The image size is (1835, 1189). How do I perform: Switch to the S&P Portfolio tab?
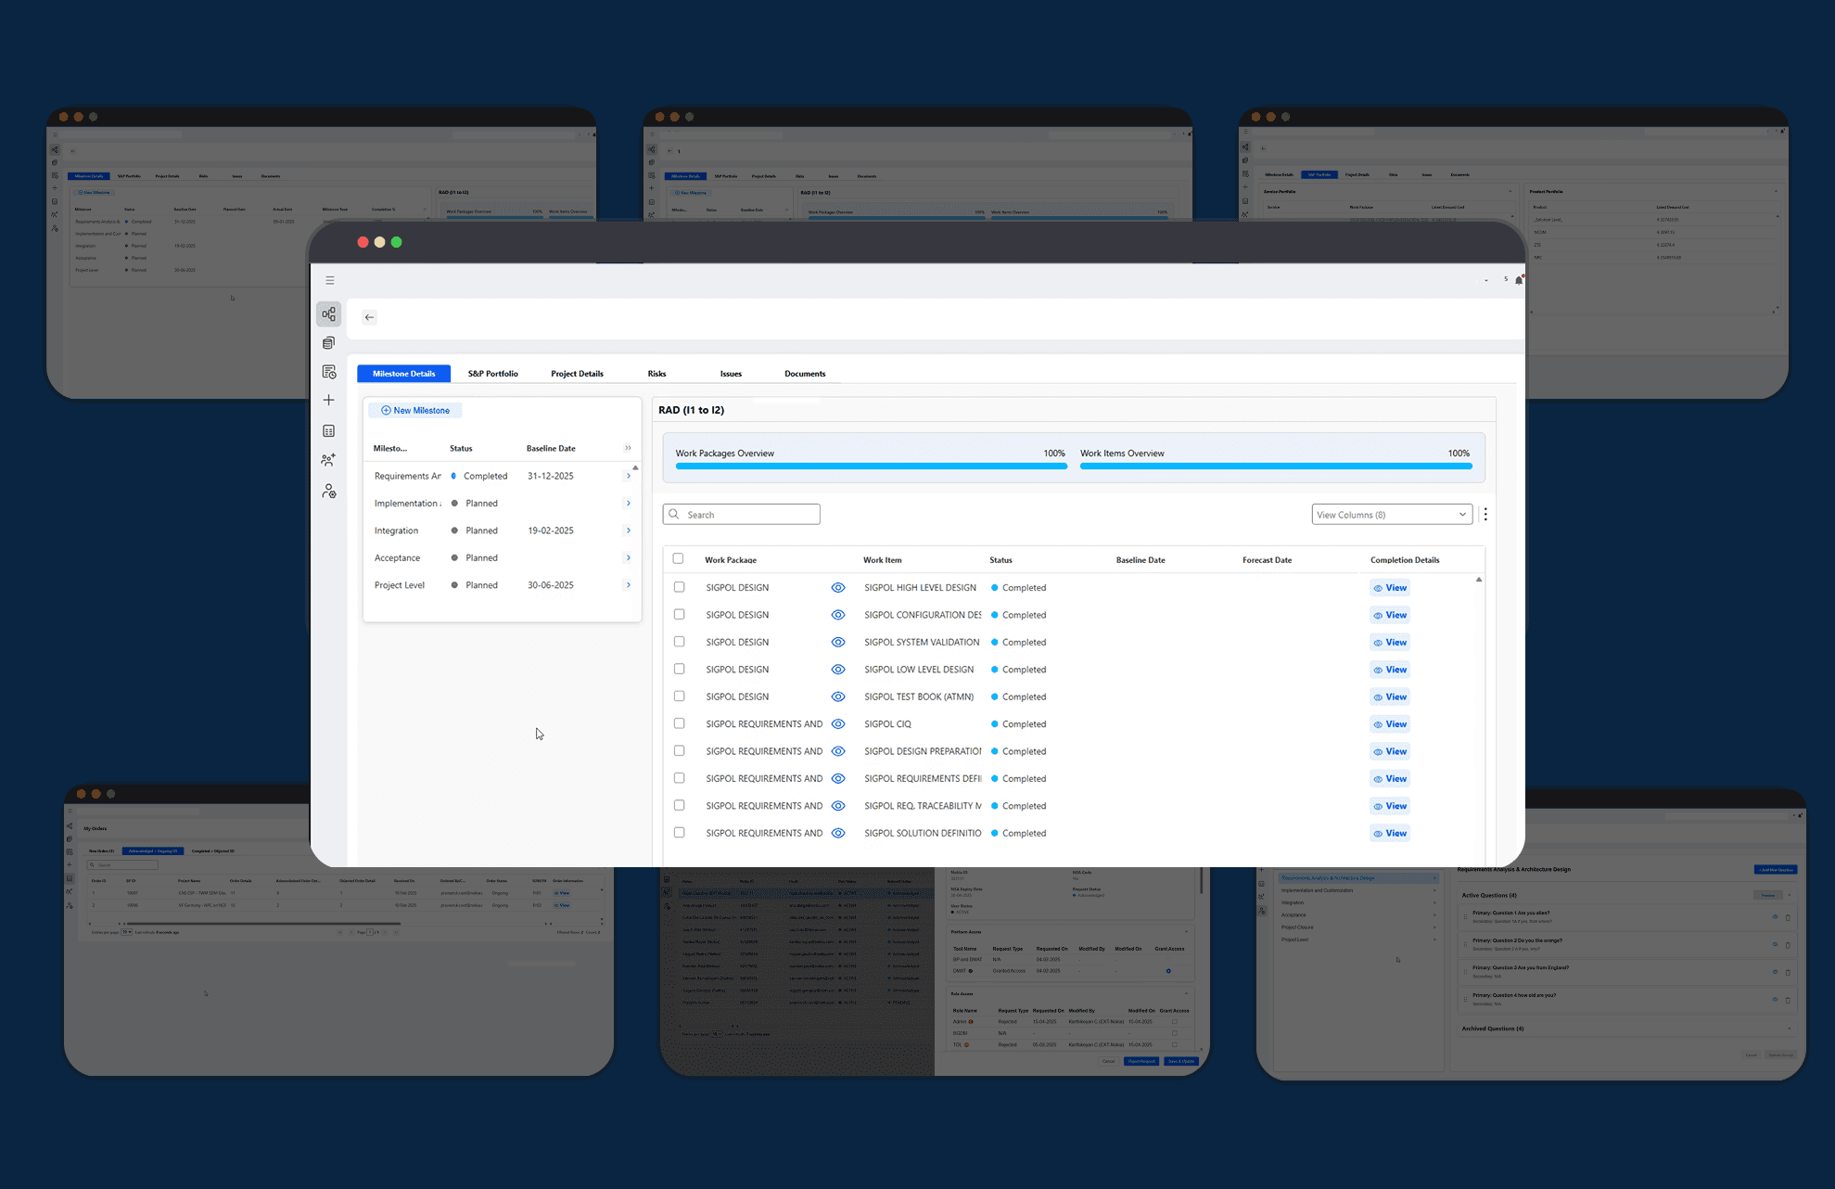pos(492,374)
